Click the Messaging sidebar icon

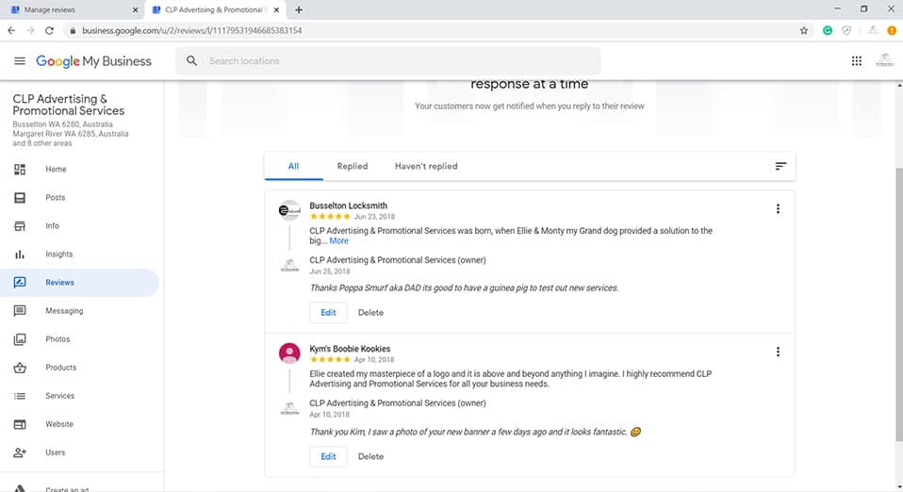[20, 310]
